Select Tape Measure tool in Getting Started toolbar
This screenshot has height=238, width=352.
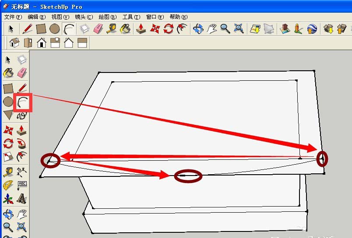pyautogui.click(x=112, y=29)
